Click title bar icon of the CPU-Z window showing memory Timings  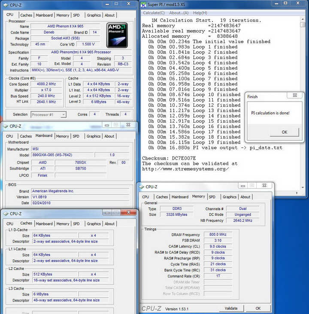coord(142,187)
